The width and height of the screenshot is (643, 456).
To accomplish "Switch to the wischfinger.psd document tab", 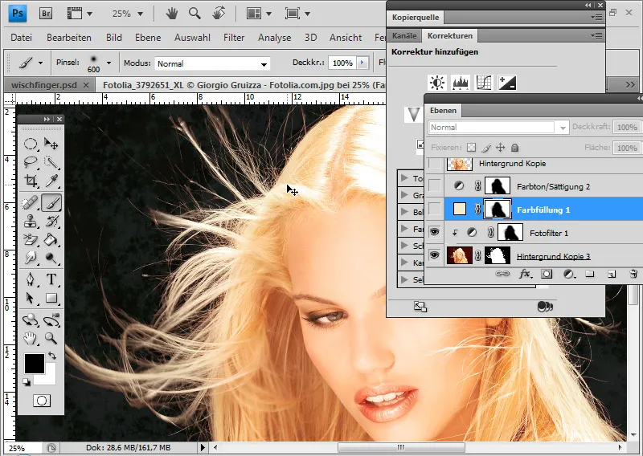I will pos(44,85).
